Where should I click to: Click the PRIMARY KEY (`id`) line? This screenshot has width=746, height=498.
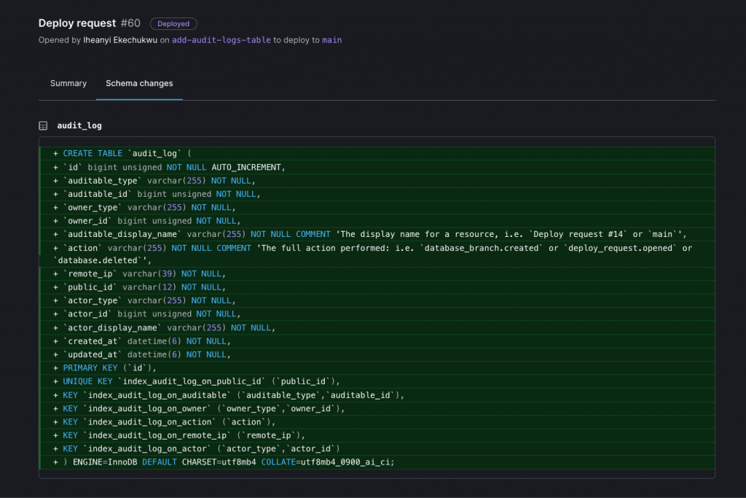377,367
